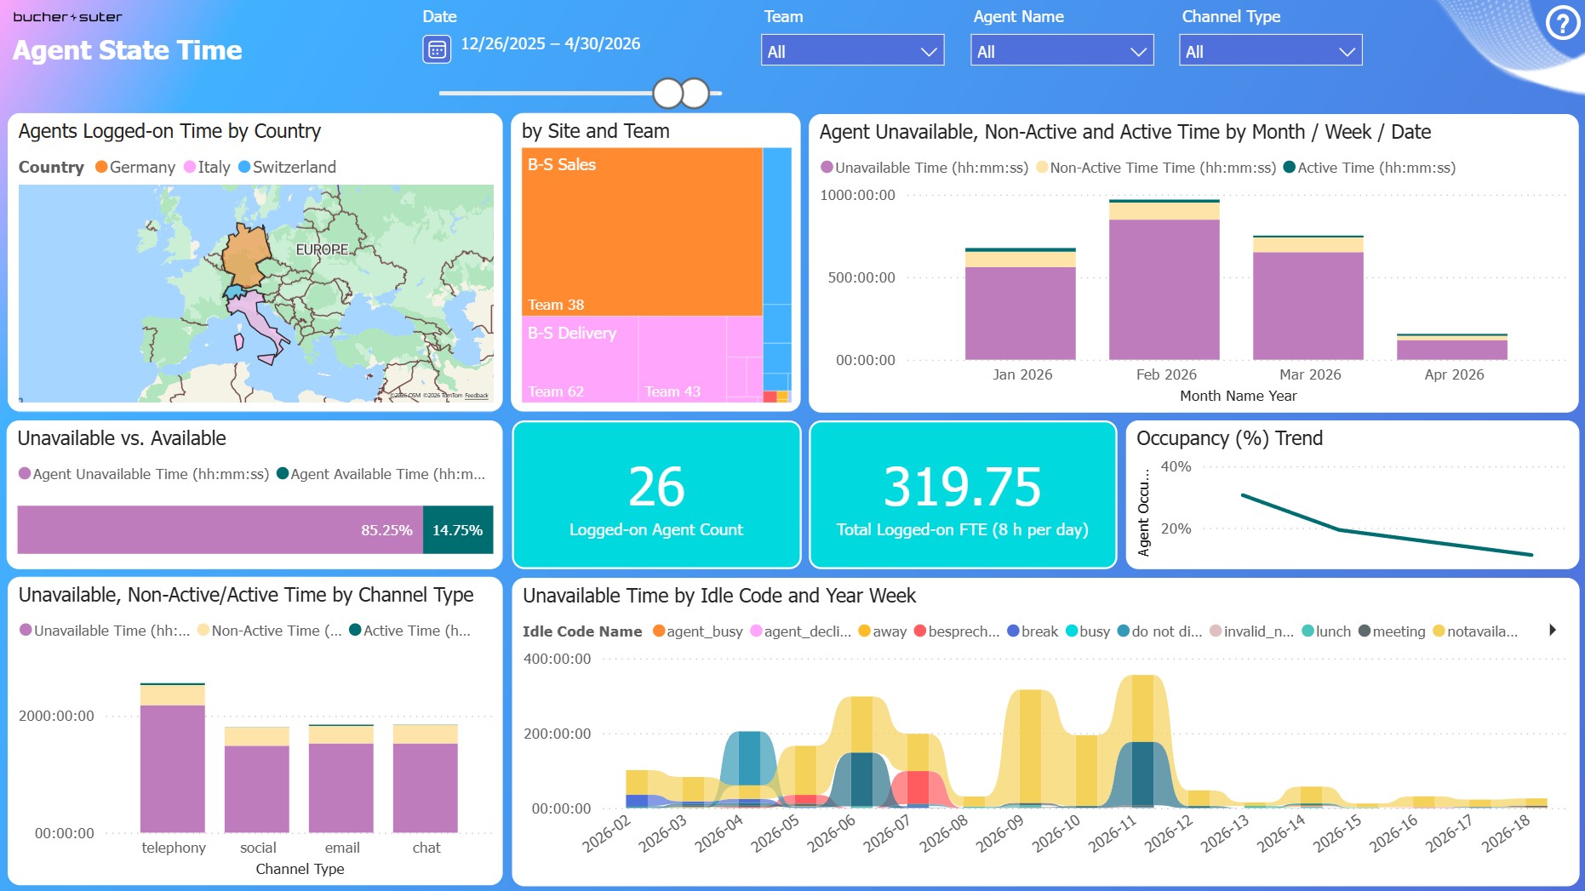Image resolution: width=1585 pixels, height=891 pixels.
Task: Select the Jan 2026 unavailable time bar
Action: pos(1021,313)
